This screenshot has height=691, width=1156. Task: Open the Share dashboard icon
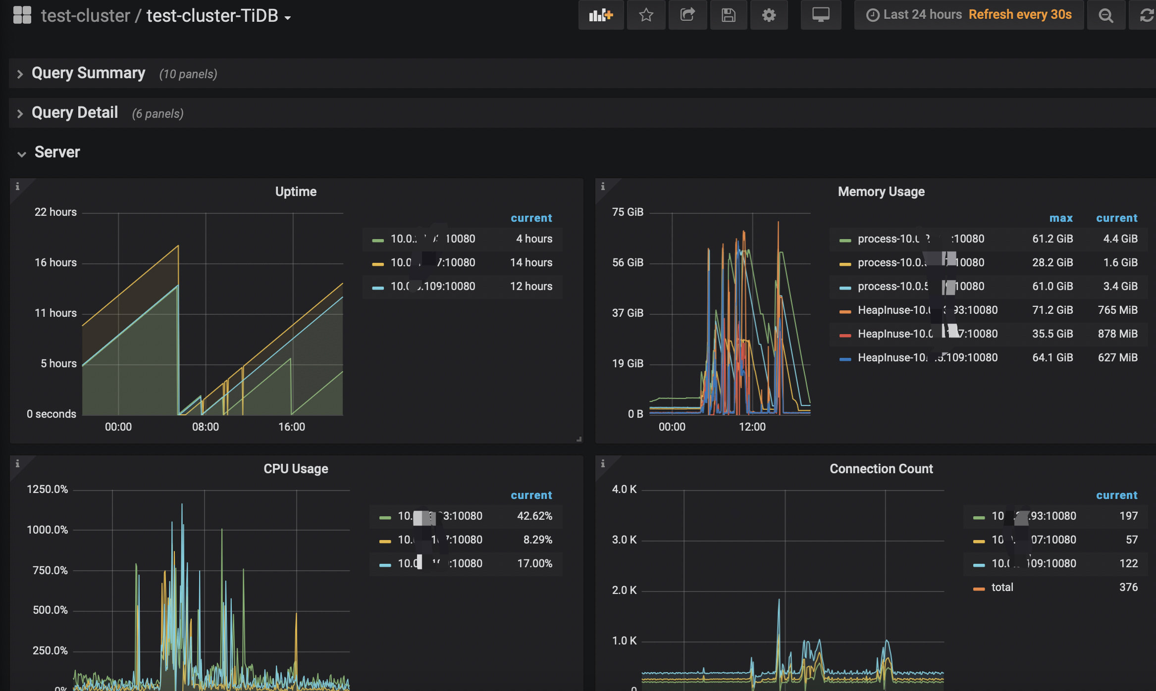pos(687,15)
